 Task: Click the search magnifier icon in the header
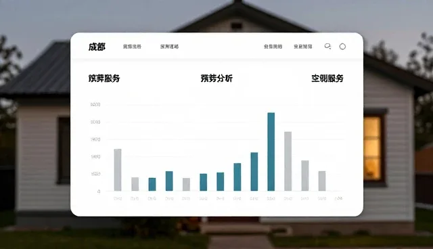[327, 47]
